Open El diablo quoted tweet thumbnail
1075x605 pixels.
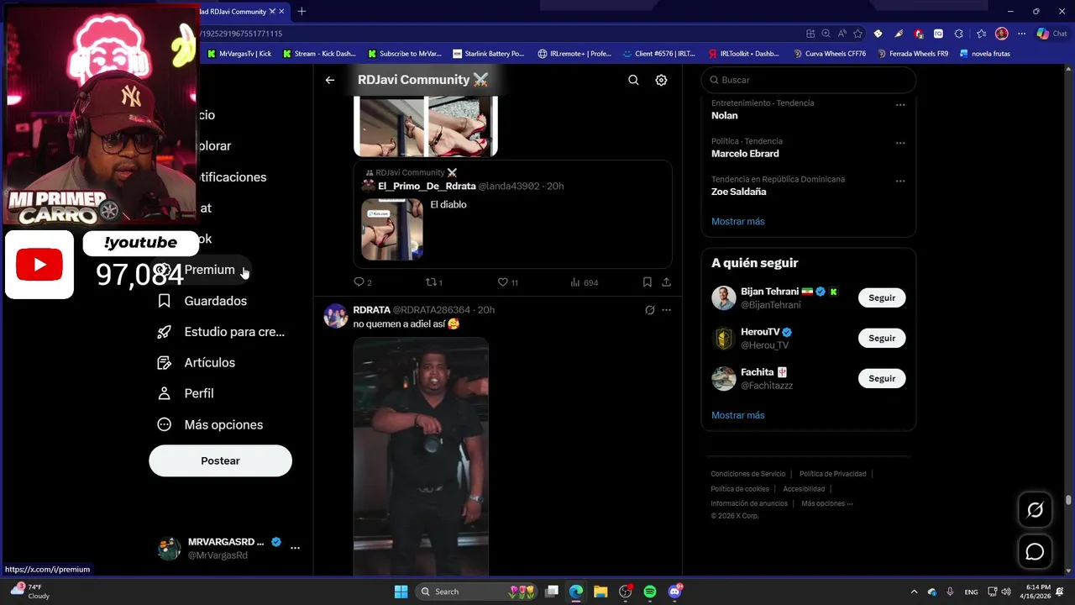392,229
